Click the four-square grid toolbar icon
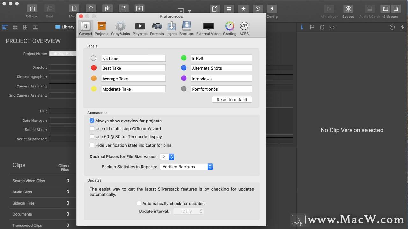408x229 pixels. (x=229, y=9)
